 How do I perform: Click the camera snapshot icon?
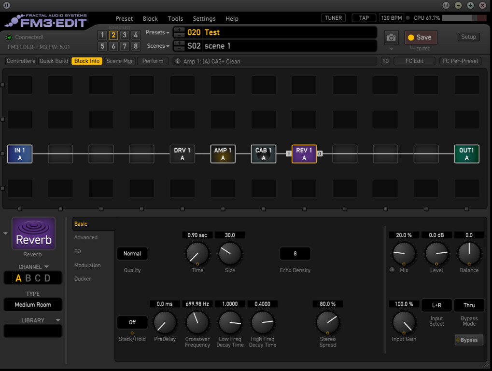click(391, 38)
